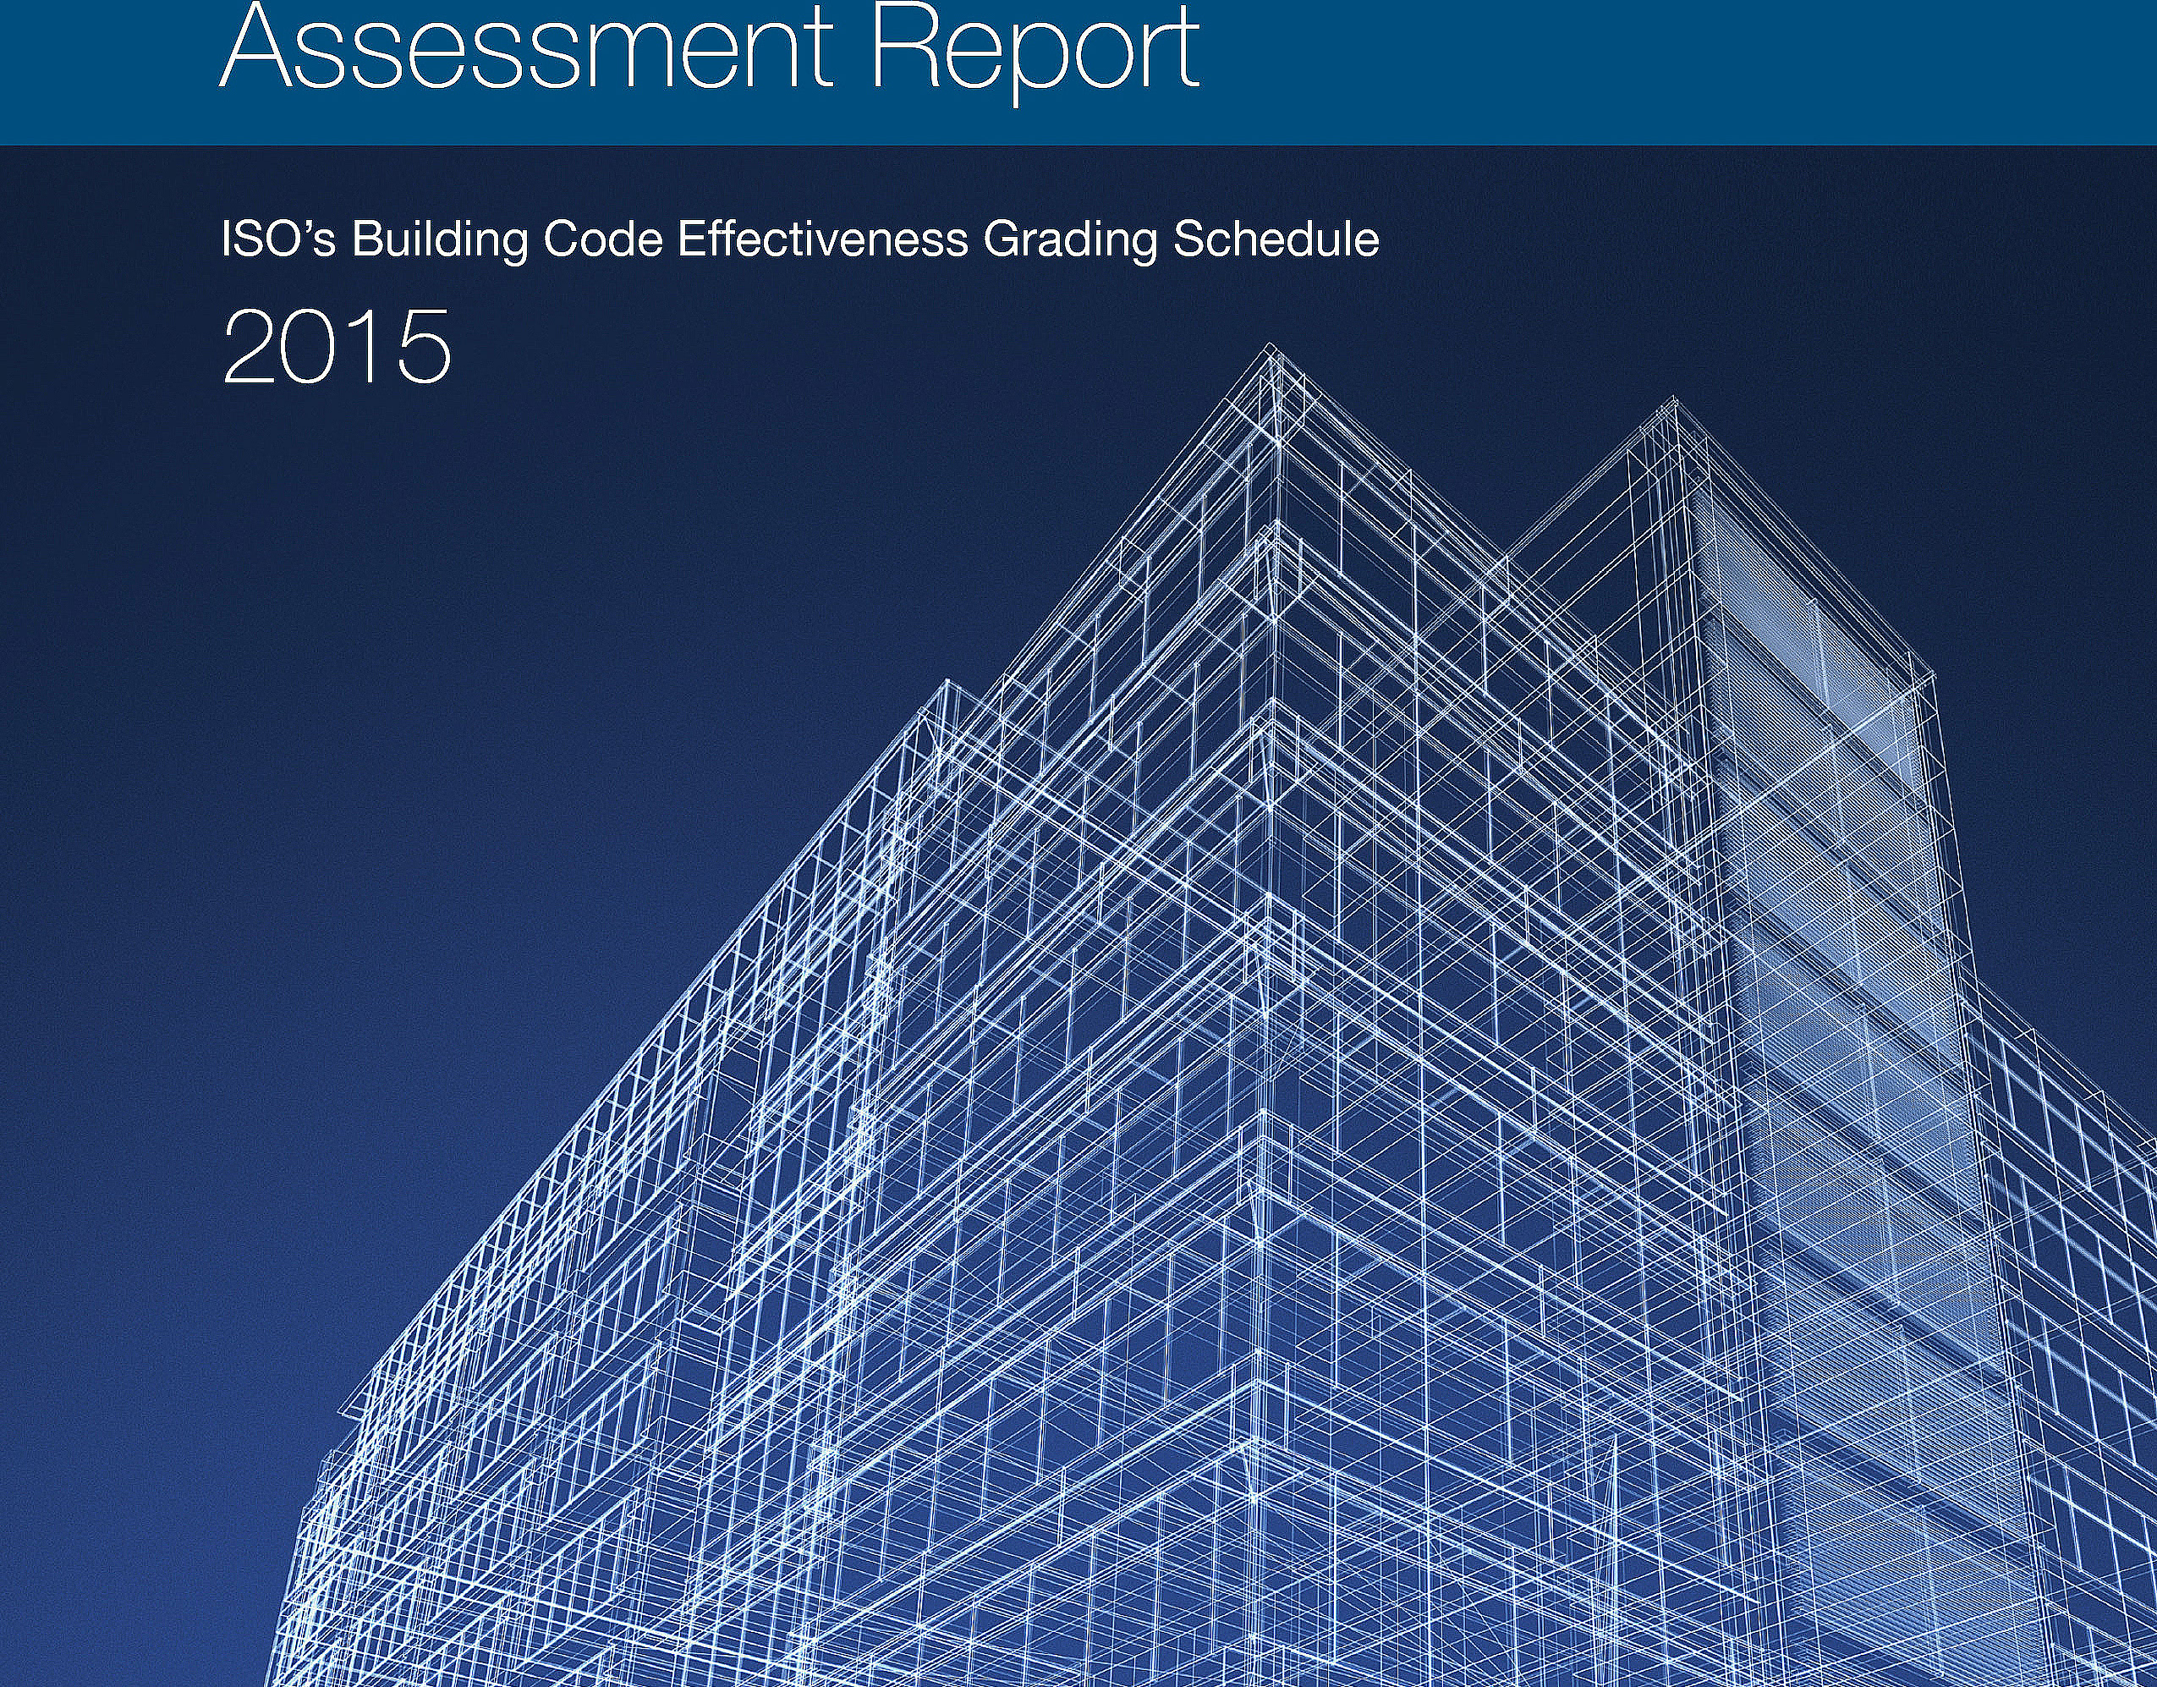
Task: Click the ISO's Building Code subtitle line
Action: pyautogui.click(x=800, y=240)
